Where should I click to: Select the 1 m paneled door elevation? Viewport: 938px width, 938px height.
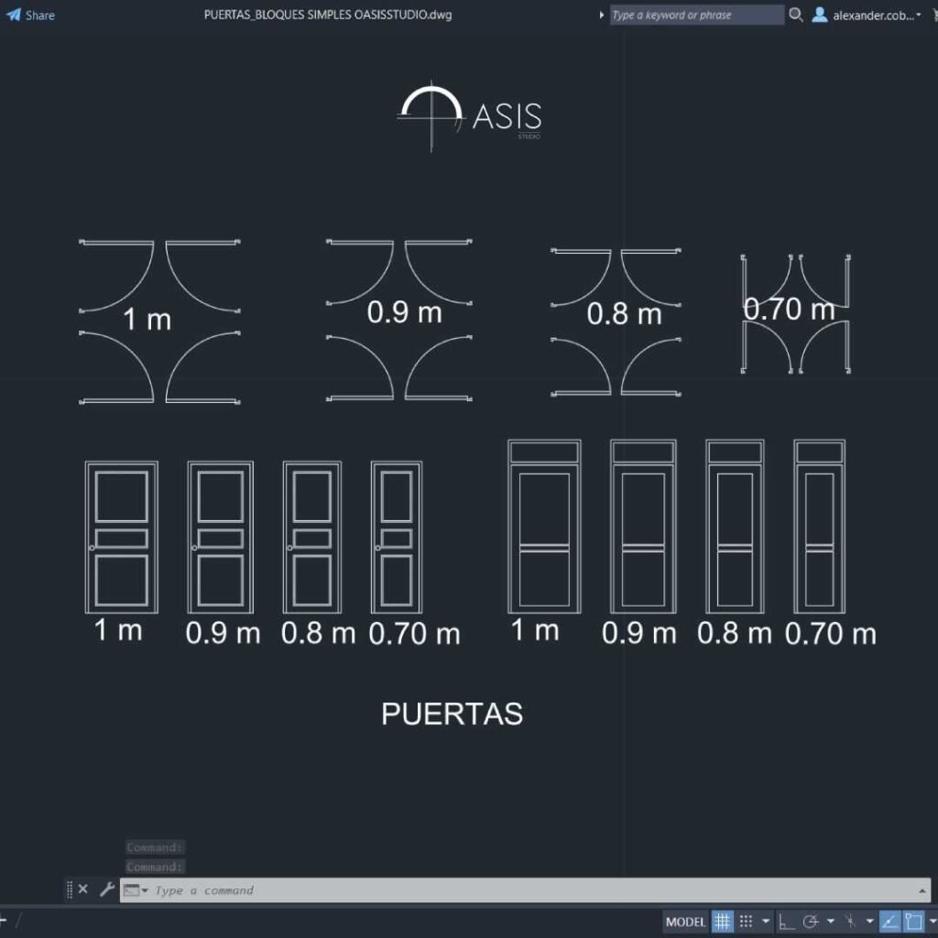[x=122, y=537]
